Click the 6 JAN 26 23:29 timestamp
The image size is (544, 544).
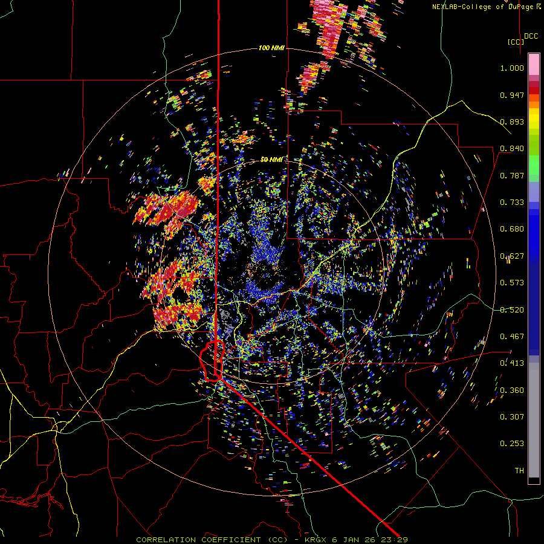370,540
